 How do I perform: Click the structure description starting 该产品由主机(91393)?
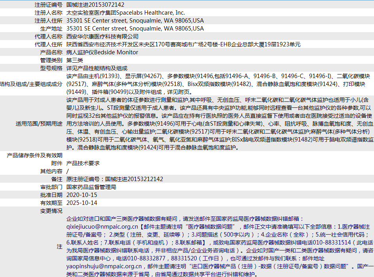pyautogui.click(x=218, y=84)
